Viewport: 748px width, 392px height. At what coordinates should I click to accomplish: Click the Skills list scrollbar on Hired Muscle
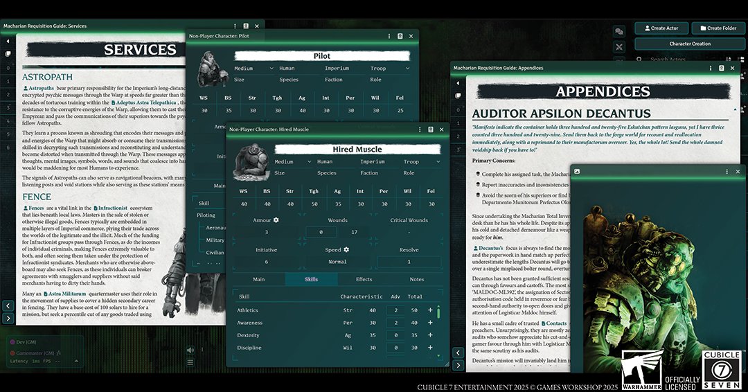coord(438,312)
